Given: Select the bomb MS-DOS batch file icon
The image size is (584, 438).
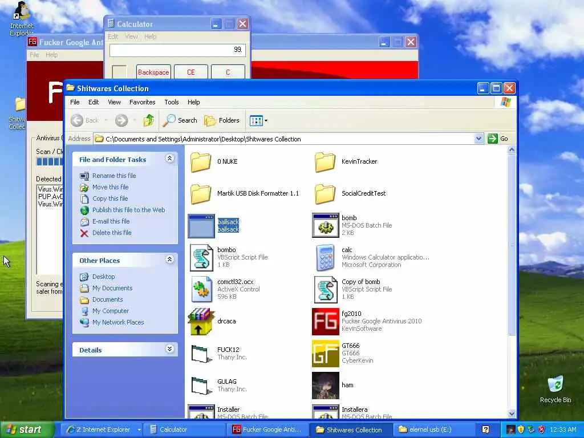Looking at the screenshot, I should coord(325,225).
